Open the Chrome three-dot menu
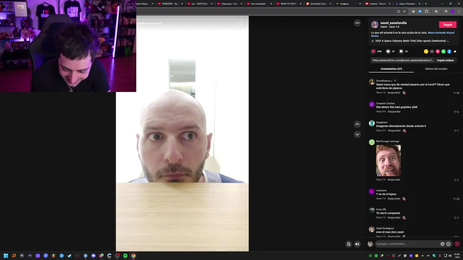This screenshot has width=463, height=260. point(459,11)
